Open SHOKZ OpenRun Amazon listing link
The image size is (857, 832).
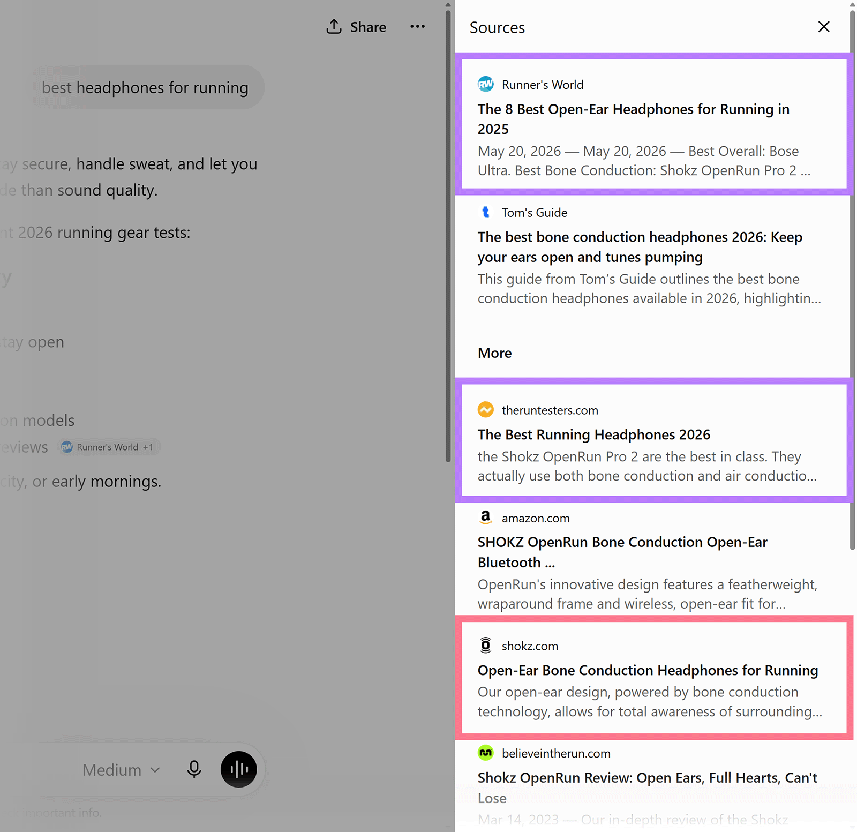(622, 552)
